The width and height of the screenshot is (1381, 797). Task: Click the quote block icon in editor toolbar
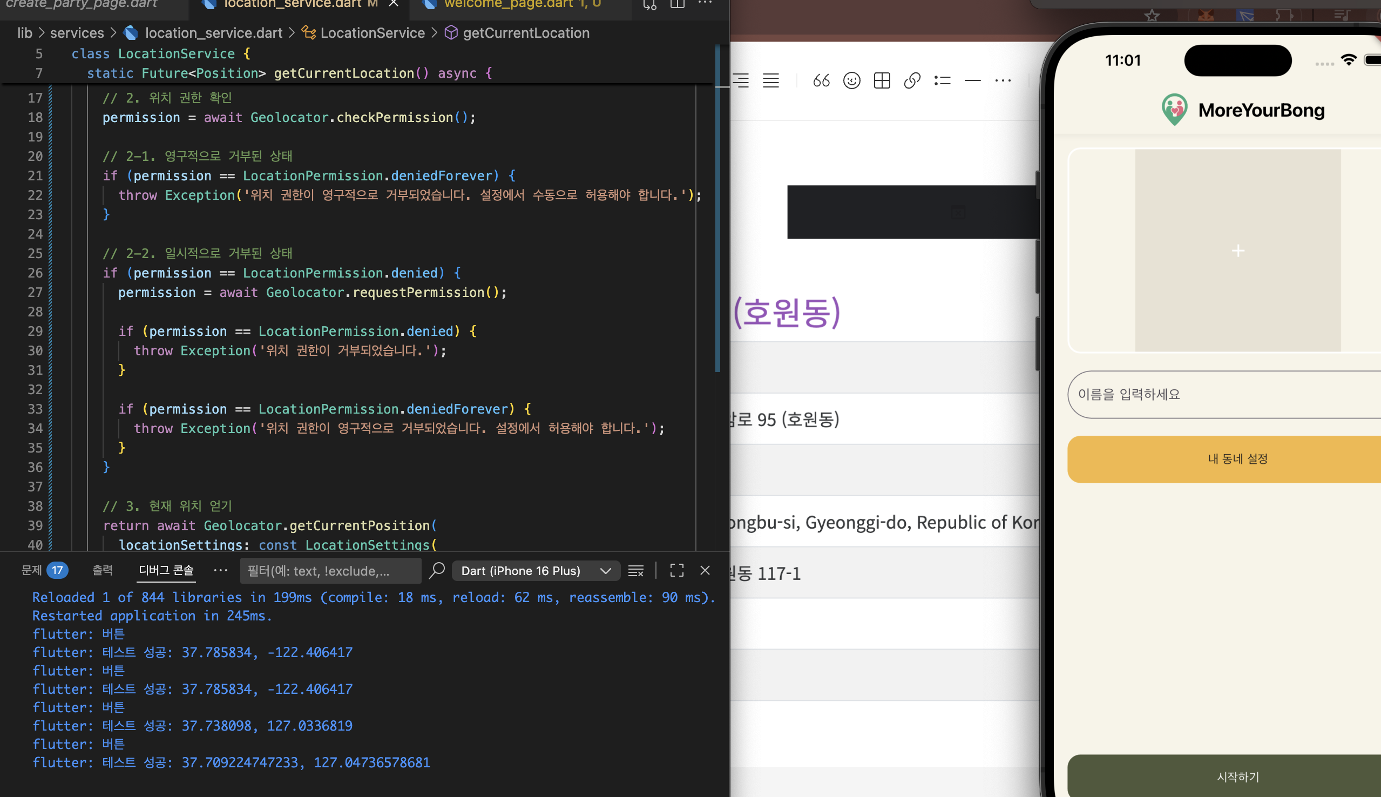click(821, 81)
